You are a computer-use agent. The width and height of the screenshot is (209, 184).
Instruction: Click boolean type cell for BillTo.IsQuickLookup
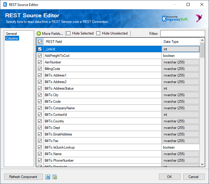tap(180, 147)
